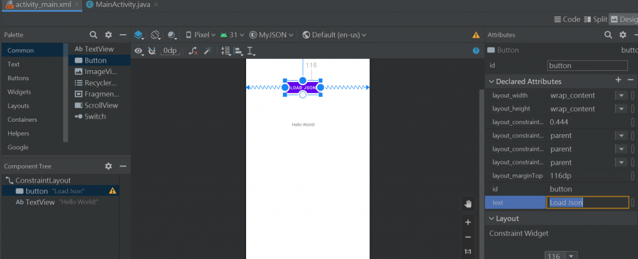The width and height of the screenshot is (638, 259).
Task: Select Layouts palette category
Action: 32,106
